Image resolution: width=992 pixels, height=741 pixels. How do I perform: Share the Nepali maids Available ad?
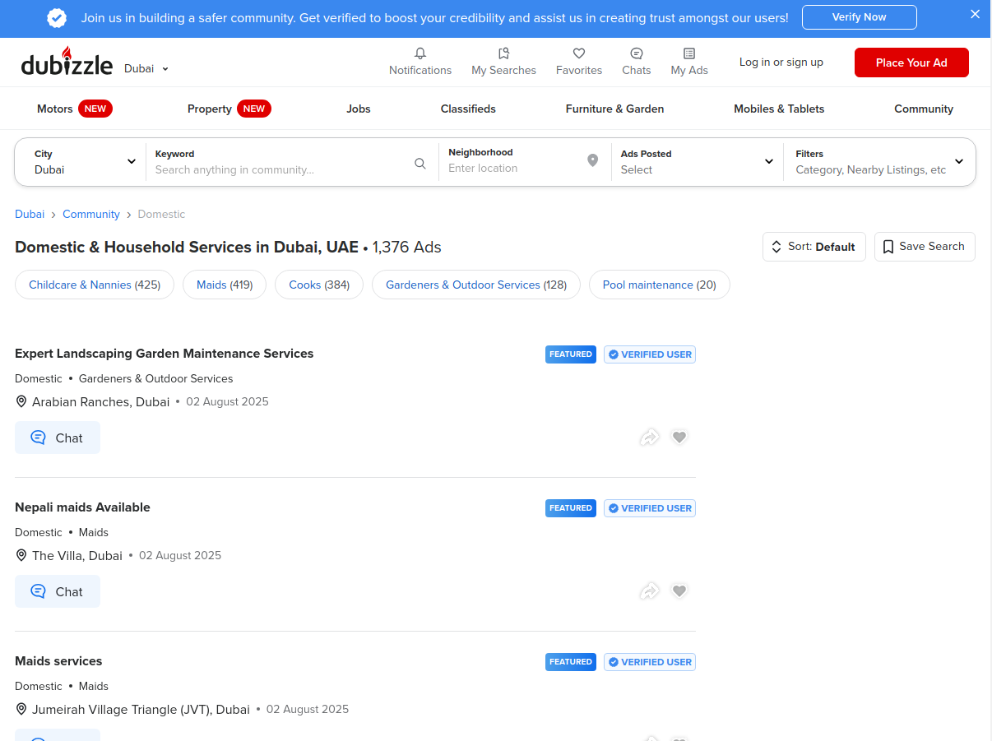pos(650,591)
